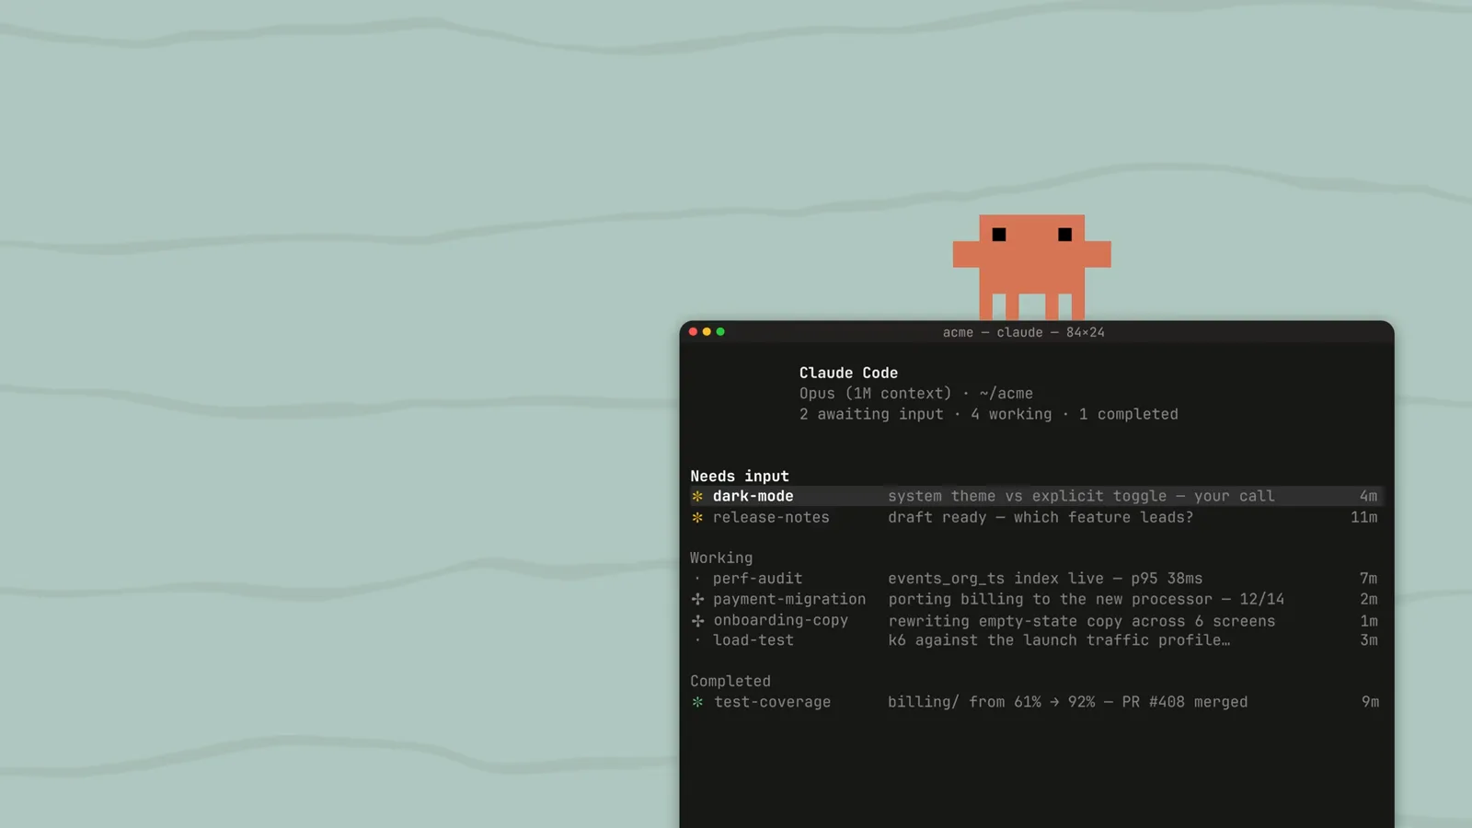Viewport: 1472px width, 828px height.
Task: Click the dot indicator beside perf-audit
Action: [x=697, y=579]
